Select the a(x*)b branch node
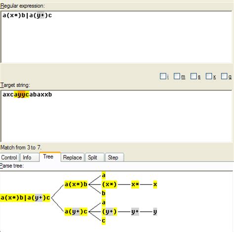The height and width of the screenshot is (232, 234). tap(76, 184)
